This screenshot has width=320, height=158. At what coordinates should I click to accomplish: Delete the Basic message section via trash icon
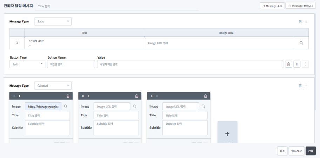pyautogui.click(x=300, y=21)
